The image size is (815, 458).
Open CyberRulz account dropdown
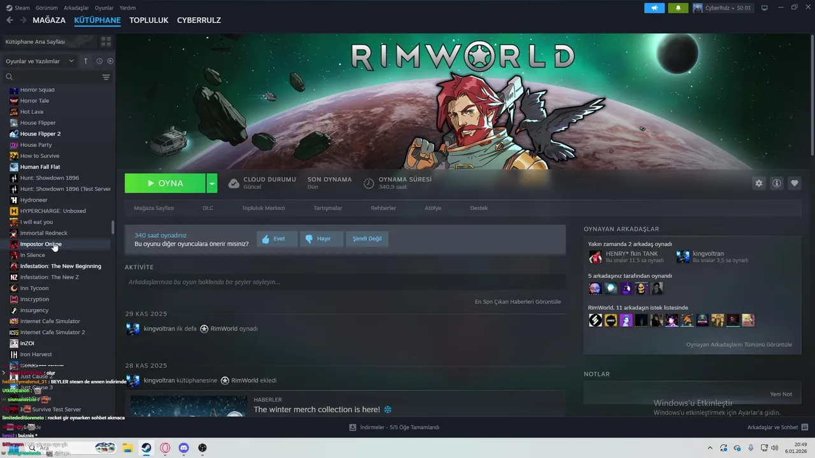pyautogui.click(x=722, y=8)
